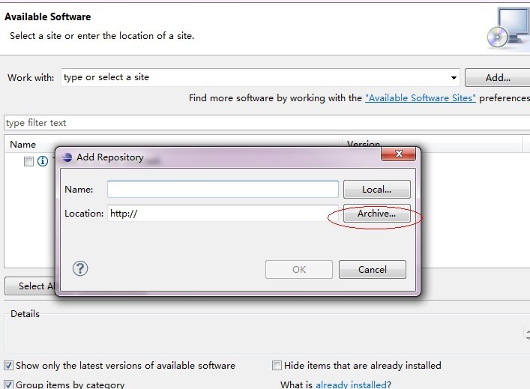Click the blue info icon in list
530x389 pixels.
pos(43,161)
